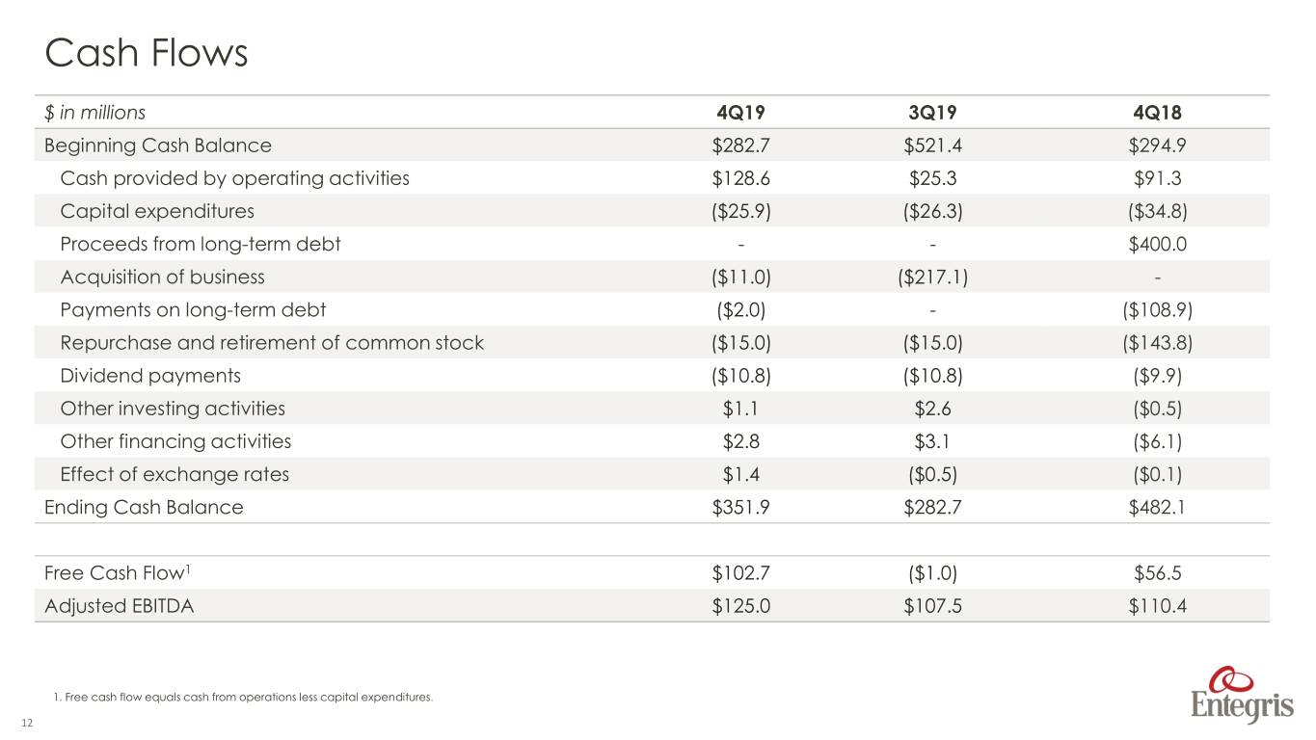Click the ($217.1) acquisition of business value

pos(933,277)
